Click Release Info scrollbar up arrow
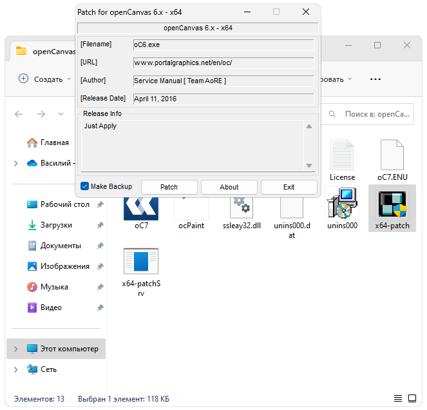 click(309, 126)
